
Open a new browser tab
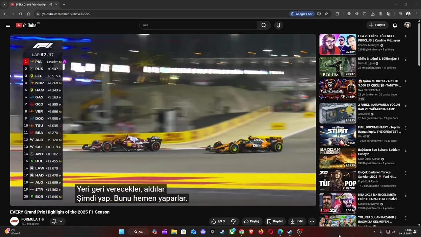click(64, 5)
